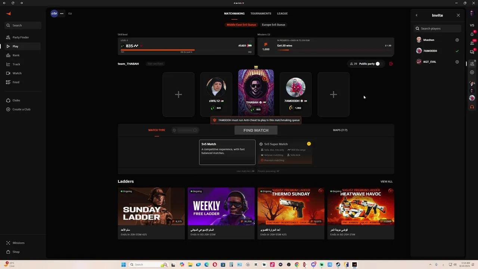Viewport: 478px width, 269px height.
Task: Go back from the Invite panel
Action: (x=417, y=15)
